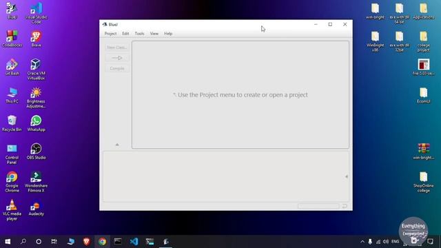441x248 pixels.
Task: Select the file-5.03 desktop file
Action: coord(424,67)
